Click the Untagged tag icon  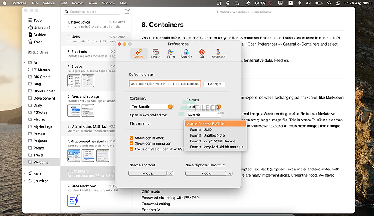(x=30, y=27)
